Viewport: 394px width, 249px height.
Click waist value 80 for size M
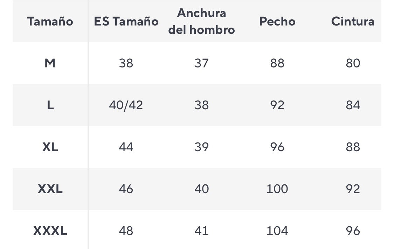point(353,63)
